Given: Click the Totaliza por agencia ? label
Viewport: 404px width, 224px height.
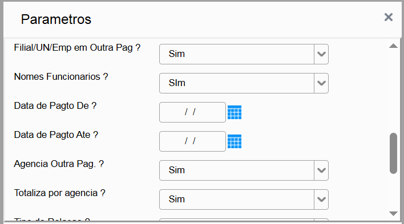Looking at the screenshot, I should [59, 193].
